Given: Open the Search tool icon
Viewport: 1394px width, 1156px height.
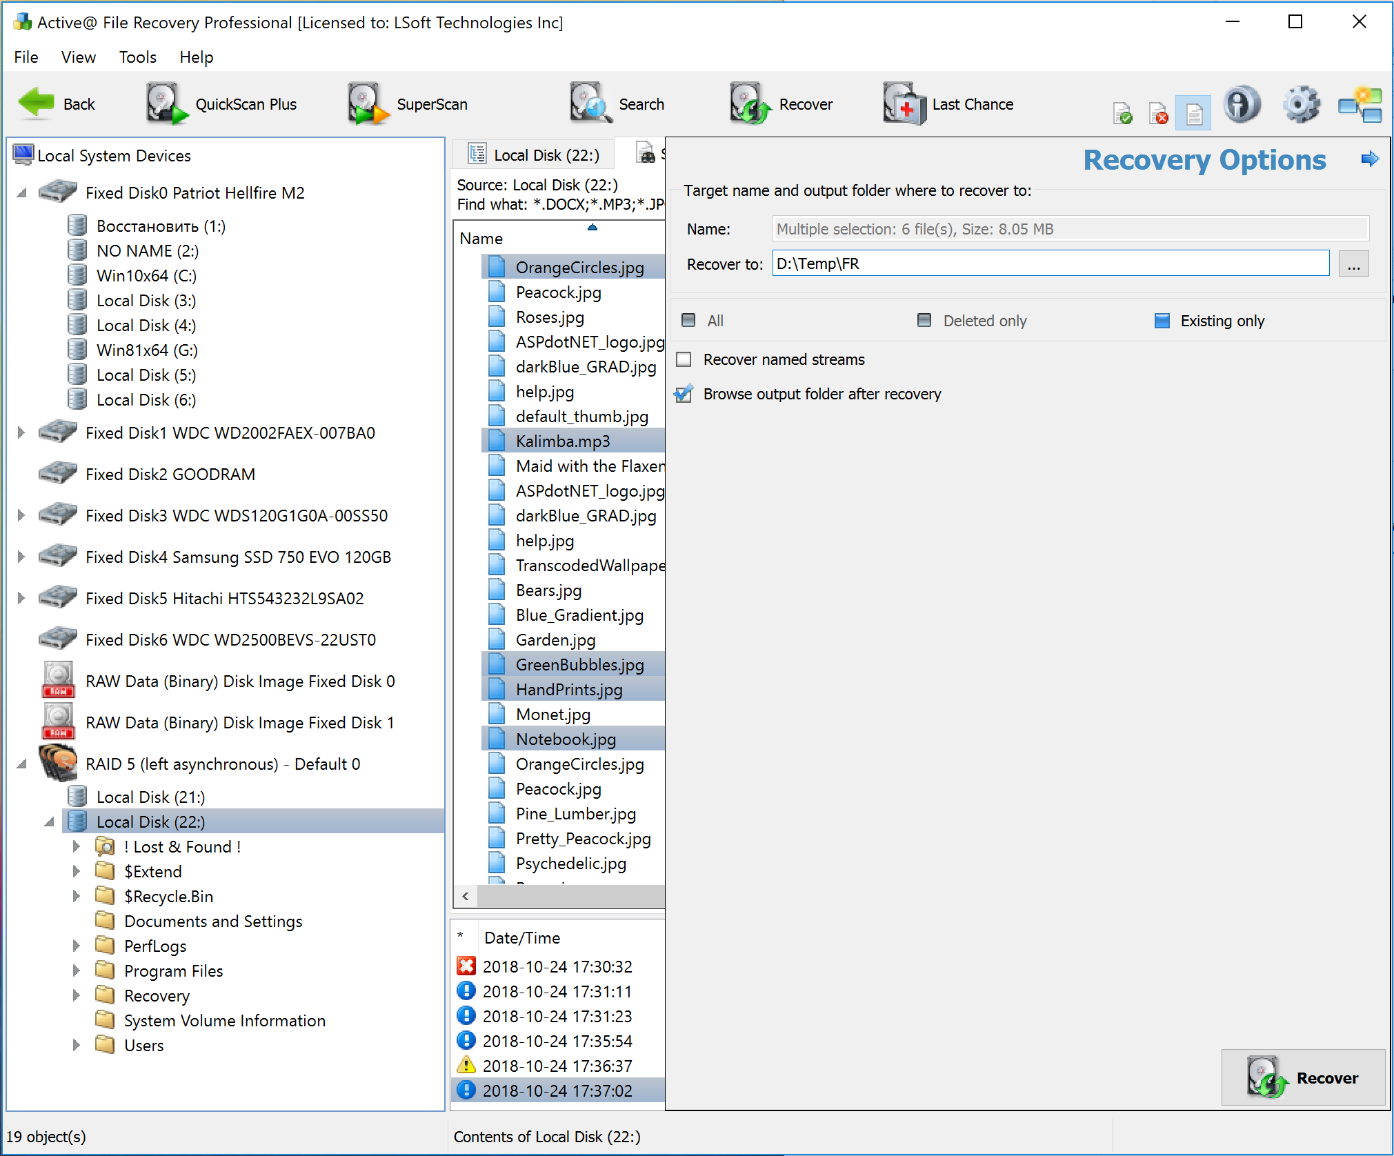Looking at the screenshot, I should [590, 104].
